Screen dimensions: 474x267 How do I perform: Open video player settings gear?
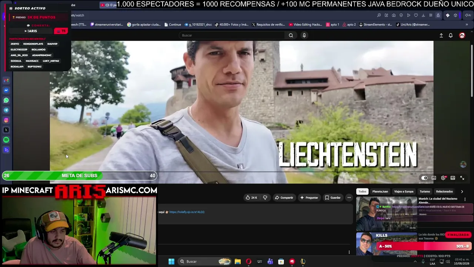click(x=443, y=178)
